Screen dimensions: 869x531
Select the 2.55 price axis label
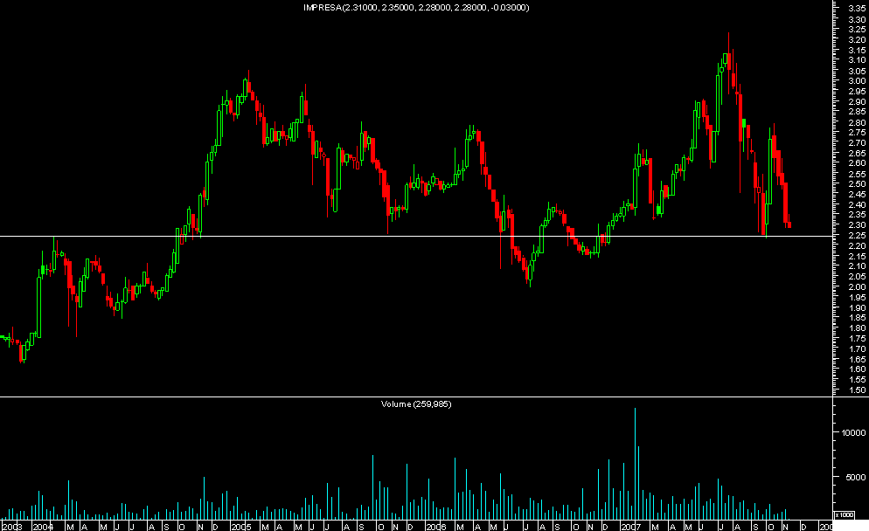[x=857, y=174]
